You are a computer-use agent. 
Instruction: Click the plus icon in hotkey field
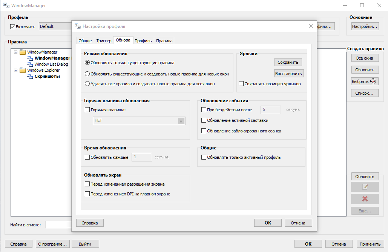tap(181, 121)
